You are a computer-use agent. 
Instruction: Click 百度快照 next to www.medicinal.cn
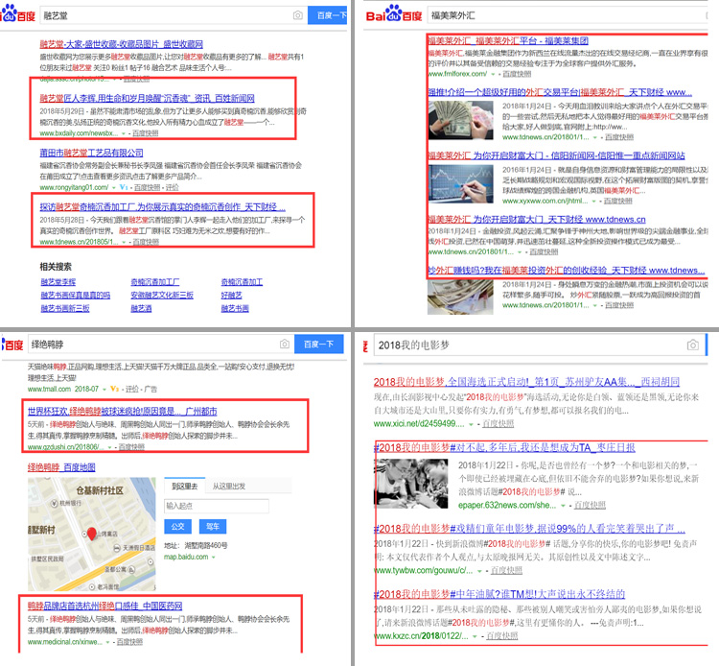coord(129,642)
